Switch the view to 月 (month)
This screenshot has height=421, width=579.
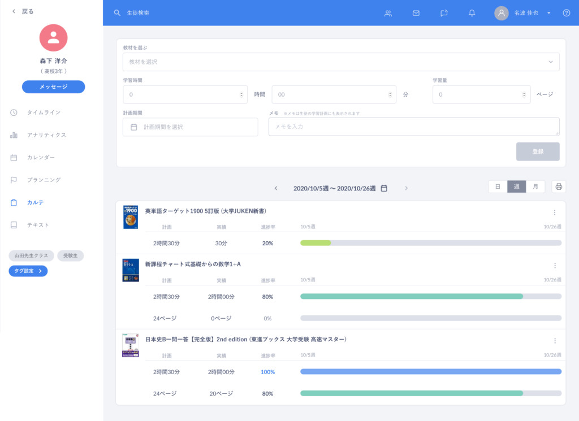tap(535, 187)
